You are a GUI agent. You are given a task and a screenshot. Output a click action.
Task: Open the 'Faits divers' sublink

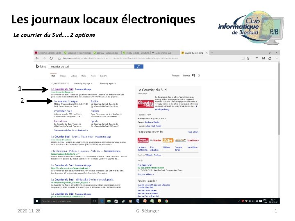tap(60, 121)
